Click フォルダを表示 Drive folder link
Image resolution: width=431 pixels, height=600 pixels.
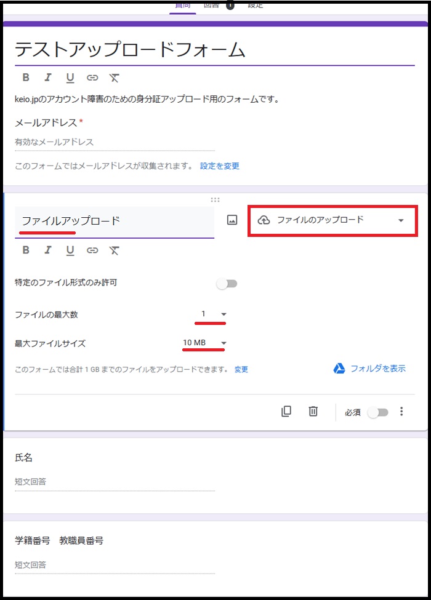click(x=370, y=369)
